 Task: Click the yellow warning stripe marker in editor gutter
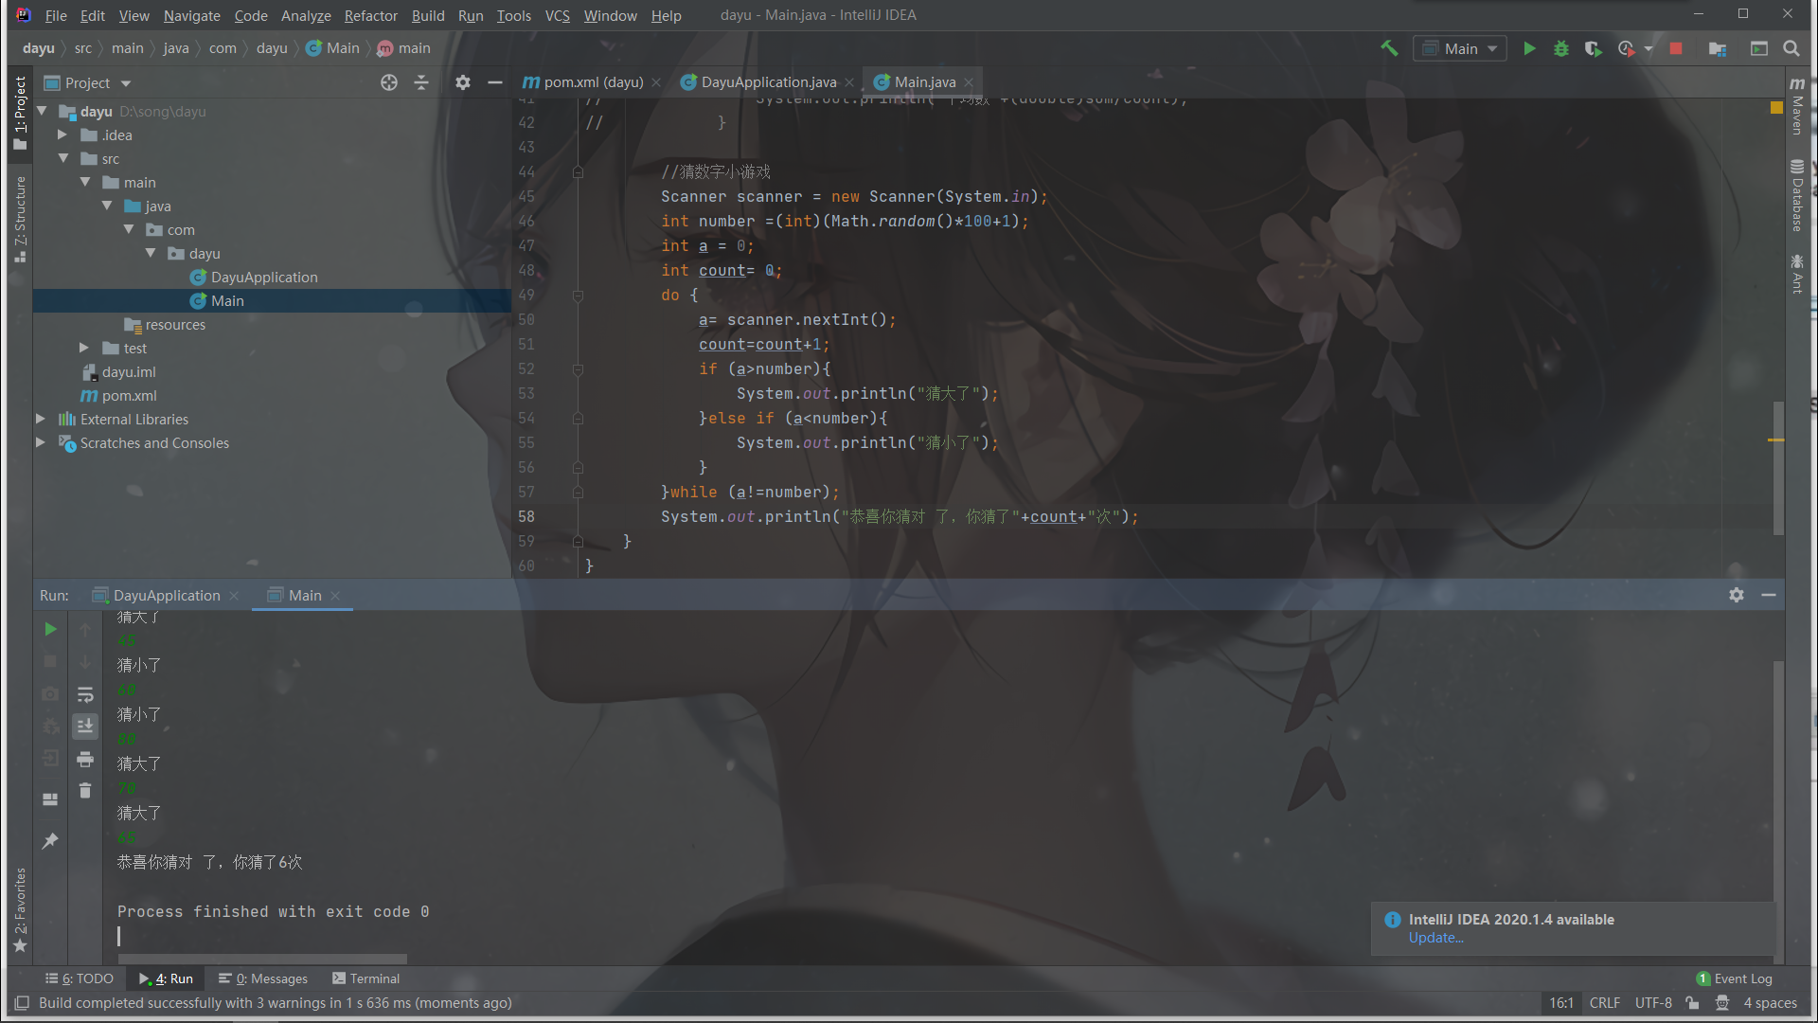pos(1775,440)
